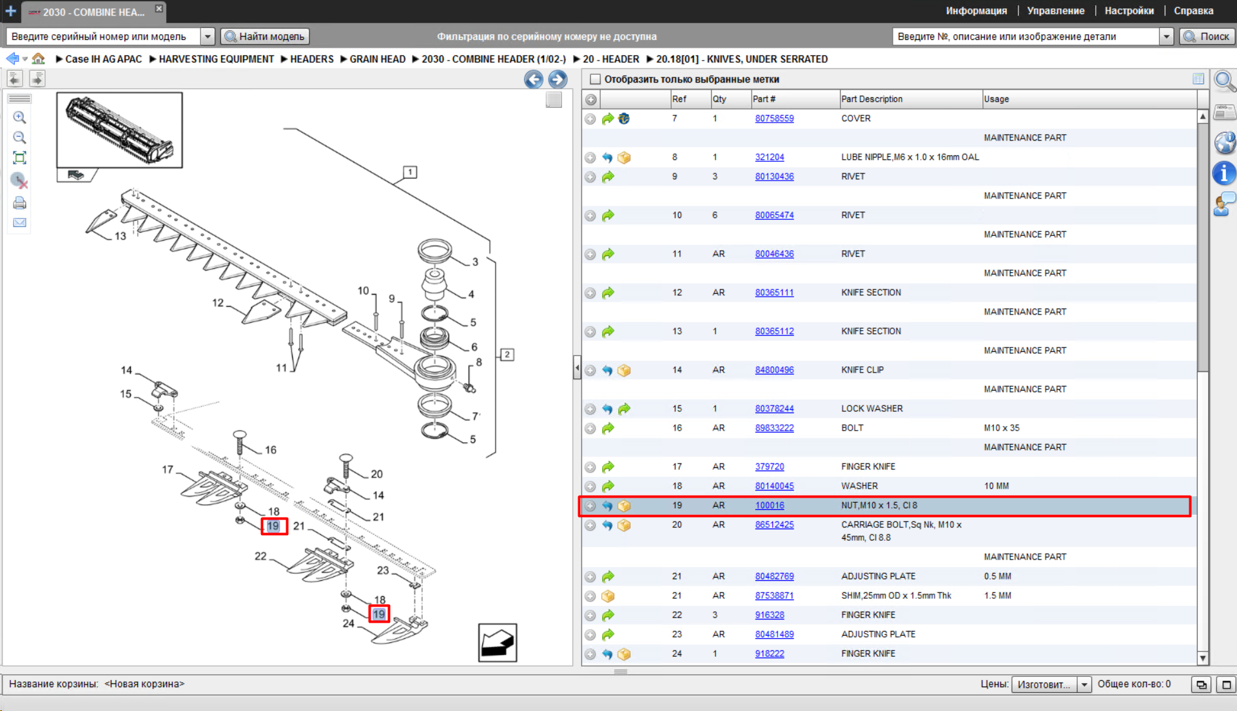Open the Справка menu
Viewport: 1237px width, 711px height.
1193,11
